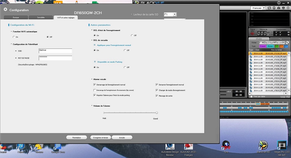The width and height of the screenshot is (291, 158).
Task: Click the seconds timeline bar at the bottom
Action: pyautogui.click(x=254, y=112)
